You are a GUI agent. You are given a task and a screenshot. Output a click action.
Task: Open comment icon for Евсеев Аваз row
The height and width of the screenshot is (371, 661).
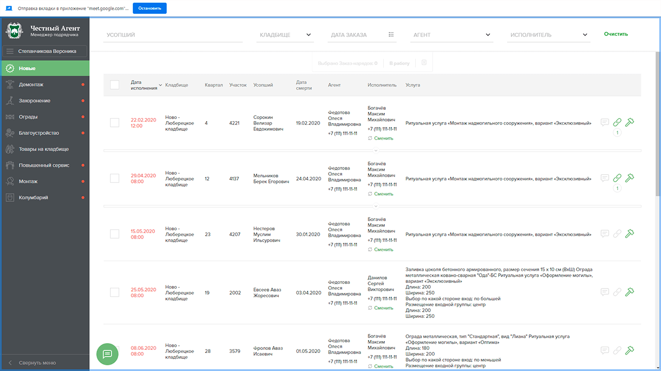pos(605,292)
